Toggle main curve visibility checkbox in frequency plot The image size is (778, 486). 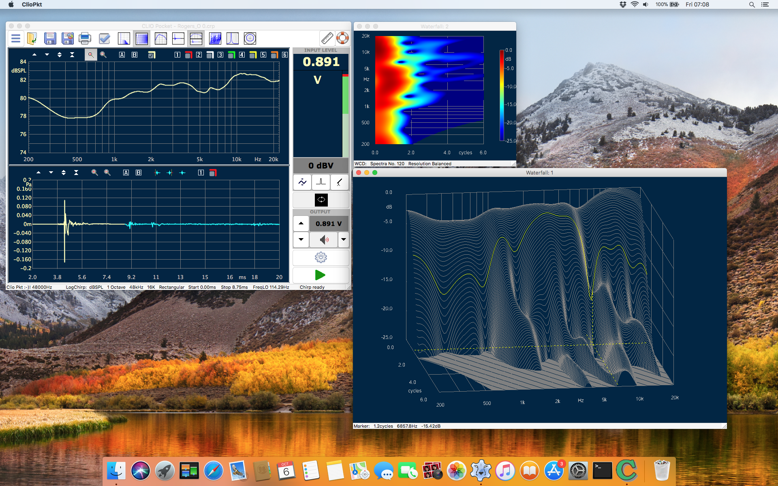click(151, 55)
